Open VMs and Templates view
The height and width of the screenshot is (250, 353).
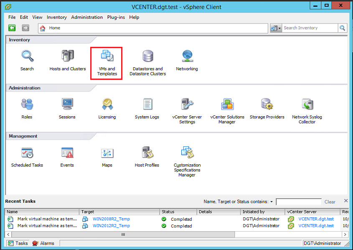pyautogui.click(x=107, y=56)
